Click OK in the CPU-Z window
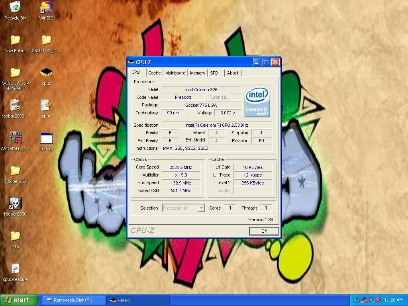The width and height of the screenshot is (408, 306). point(264,231)
